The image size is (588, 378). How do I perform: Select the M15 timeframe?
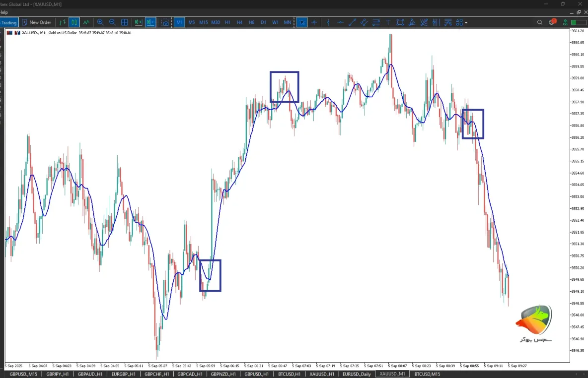pyautogui.click(x=204, y=22)
